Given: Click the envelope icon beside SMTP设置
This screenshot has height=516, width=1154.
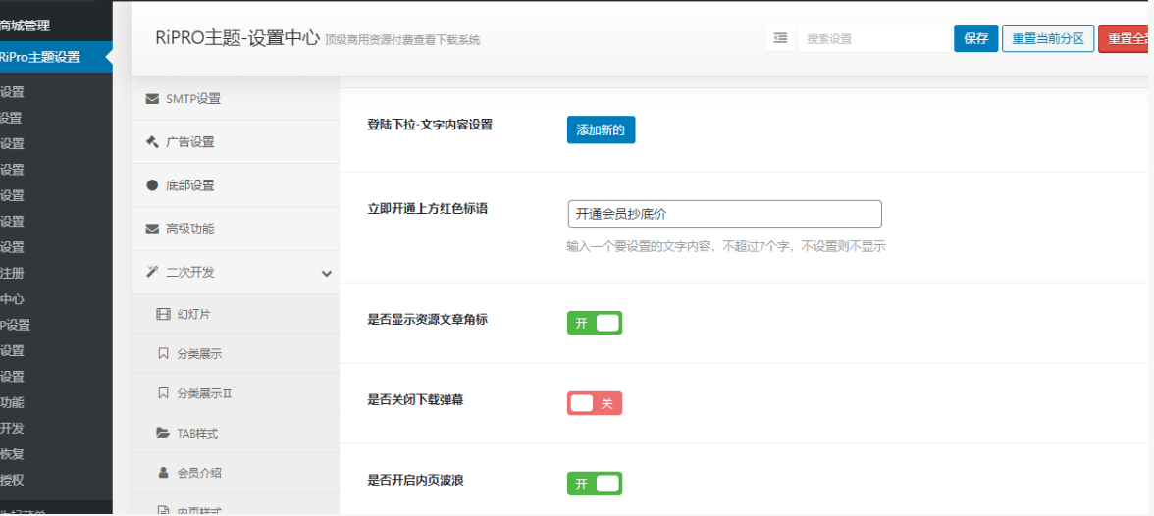Looking at the screenshot, I should pyautogui.click(x=152, y=99).
